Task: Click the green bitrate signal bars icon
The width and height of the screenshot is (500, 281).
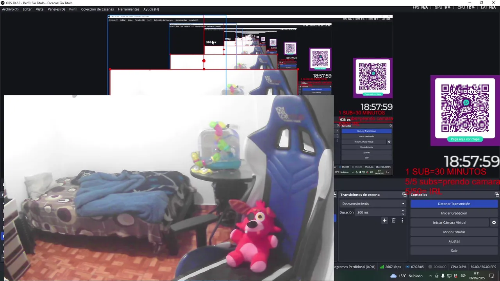Action: [381, 267]
